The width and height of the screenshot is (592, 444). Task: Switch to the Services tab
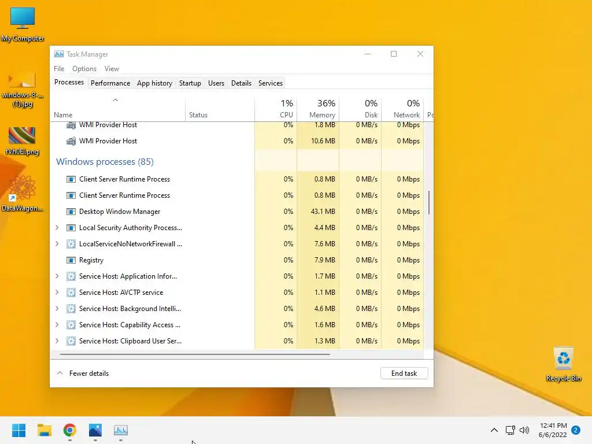point(271,83)
